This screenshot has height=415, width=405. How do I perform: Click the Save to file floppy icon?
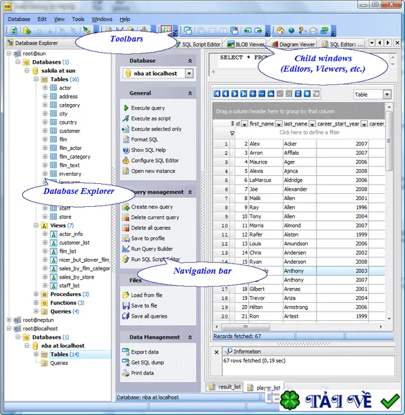(126, 306)
